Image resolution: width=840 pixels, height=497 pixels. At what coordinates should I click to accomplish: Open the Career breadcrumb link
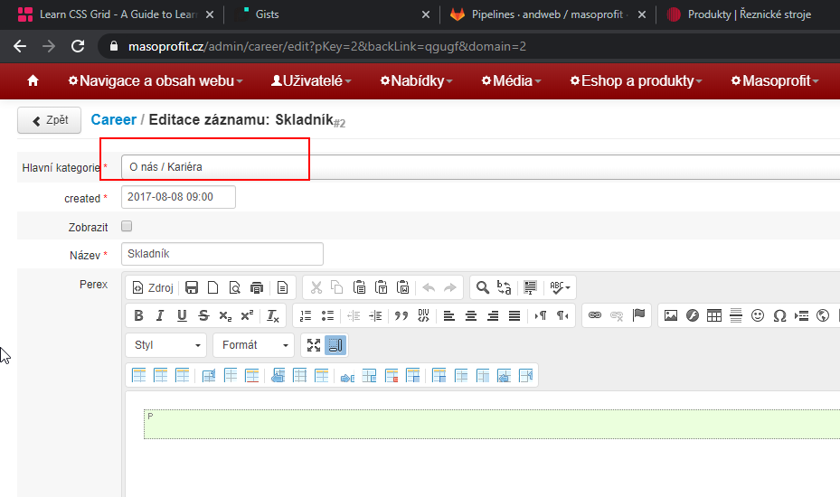114,119
